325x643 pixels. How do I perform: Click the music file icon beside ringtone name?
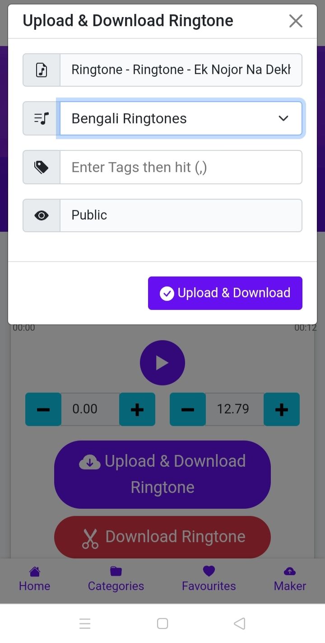pyautogui.click(x=42, y=70)
